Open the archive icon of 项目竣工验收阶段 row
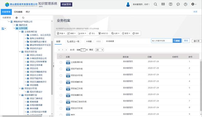The image size is (202, 117). (68, 102)
